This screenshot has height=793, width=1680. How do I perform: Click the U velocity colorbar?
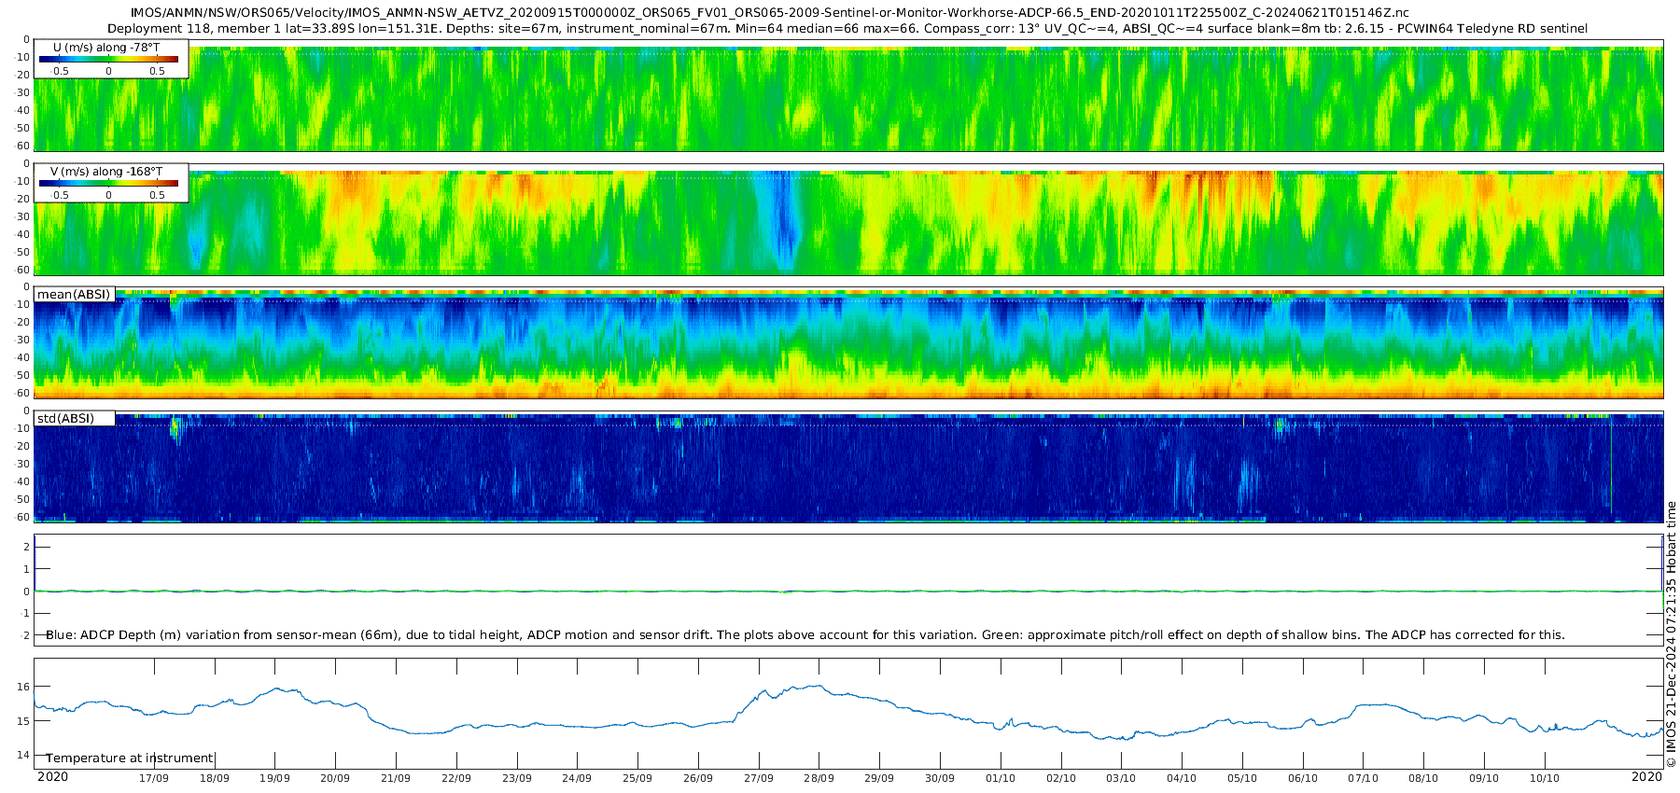[x=108, y=59]
